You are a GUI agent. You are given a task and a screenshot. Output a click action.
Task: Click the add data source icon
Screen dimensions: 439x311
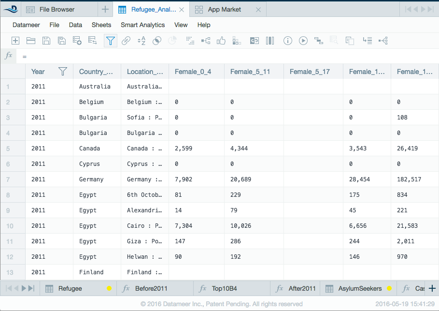point(77,41)
